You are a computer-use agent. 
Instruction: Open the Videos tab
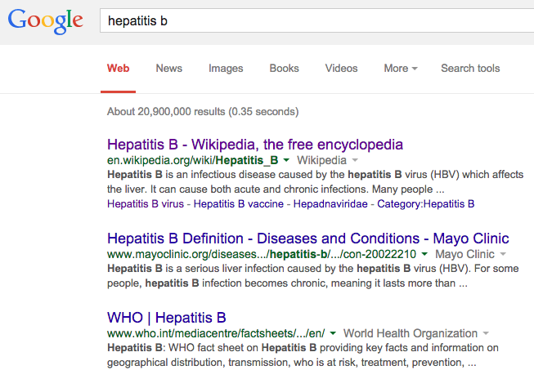341,69
